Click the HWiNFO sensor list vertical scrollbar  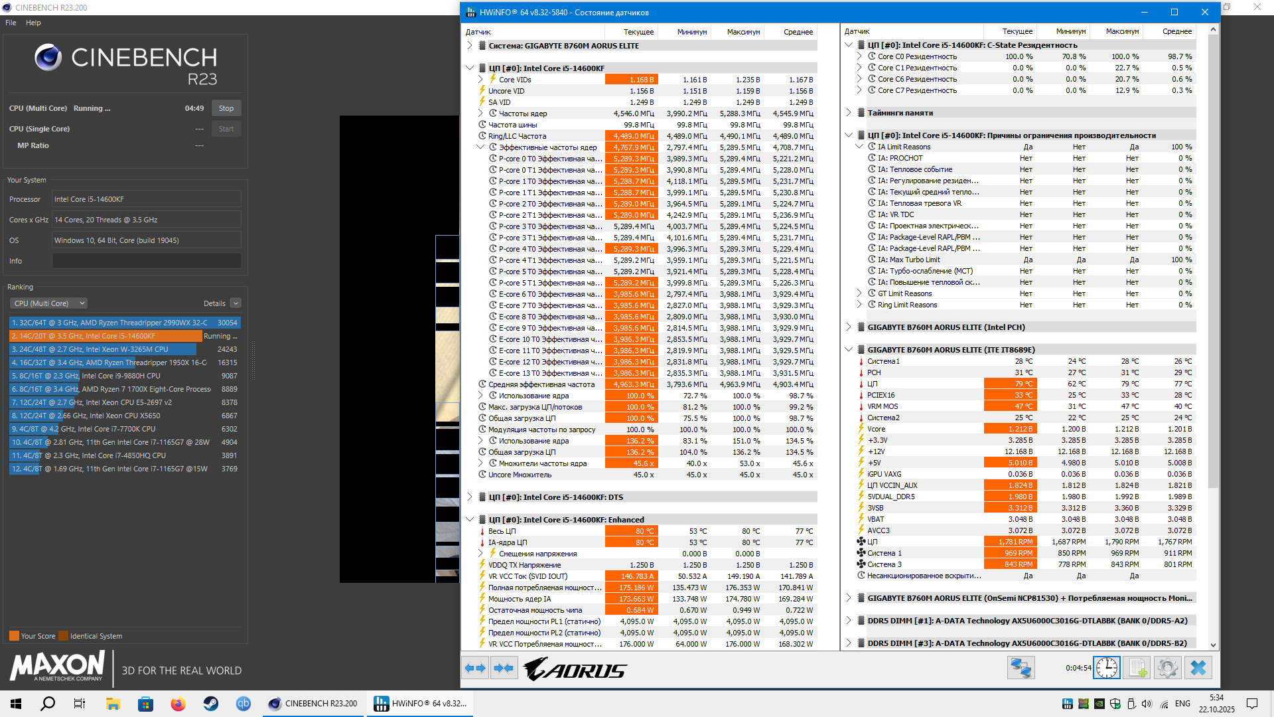(x=1213, y=266)
